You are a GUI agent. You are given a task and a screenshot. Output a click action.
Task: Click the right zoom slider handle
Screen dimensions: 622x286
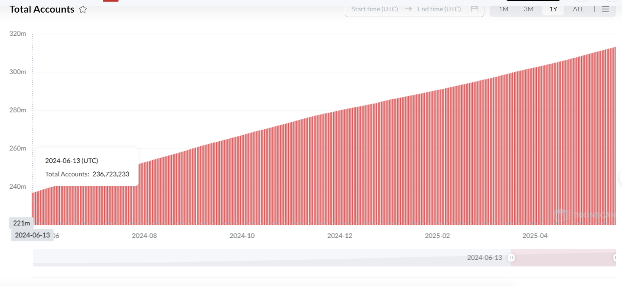(x=615, y=258)
